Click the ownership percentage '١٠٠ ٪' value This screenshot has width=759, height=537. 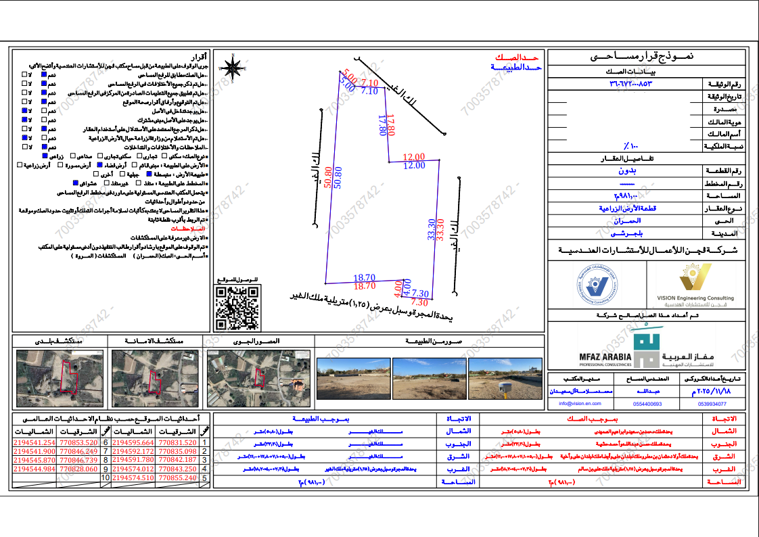(x=631, y=146)
